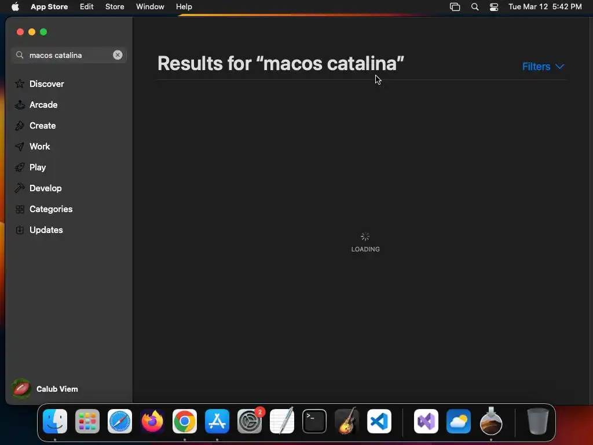Open Stage Manager icon in menu bar

tap(455, 7)
